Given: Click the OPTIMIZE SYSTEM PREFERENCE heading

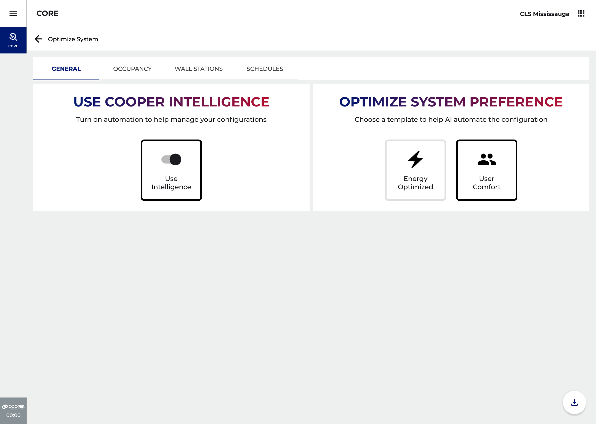Looking at the screenshot, I should [451, 102].
